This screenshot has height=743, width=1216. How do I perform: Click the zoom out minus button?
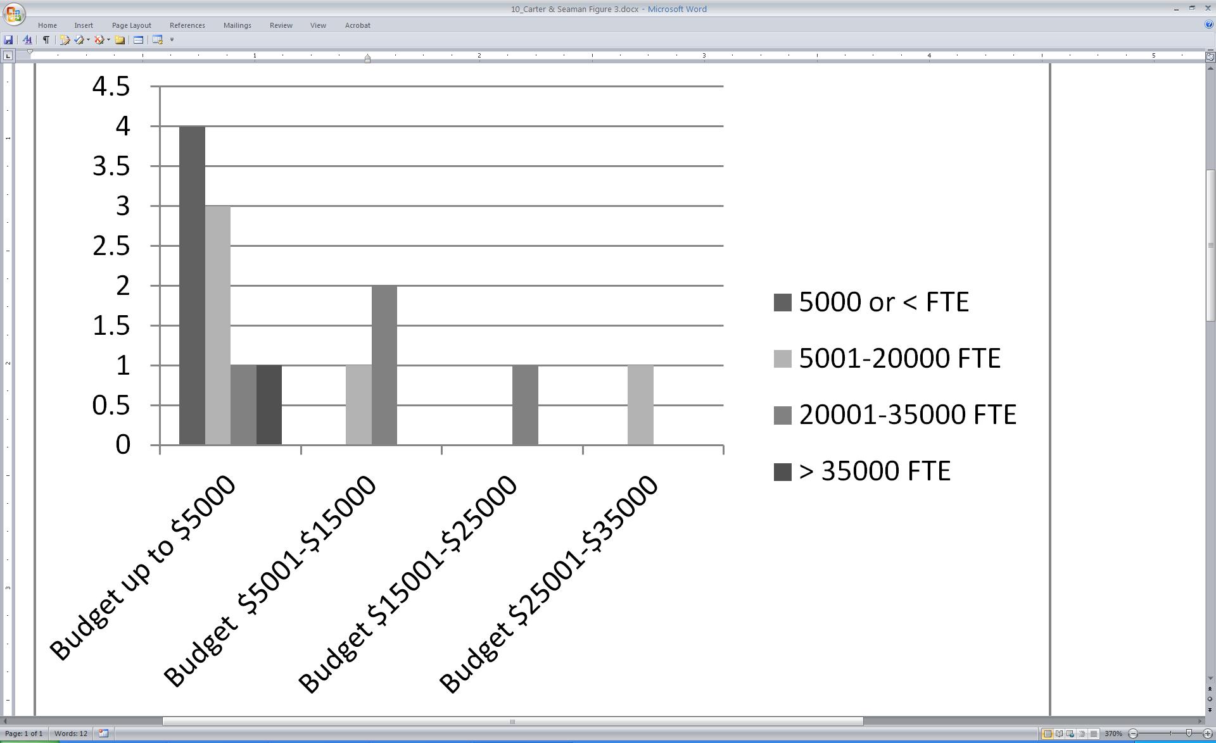coord(1133,734)
